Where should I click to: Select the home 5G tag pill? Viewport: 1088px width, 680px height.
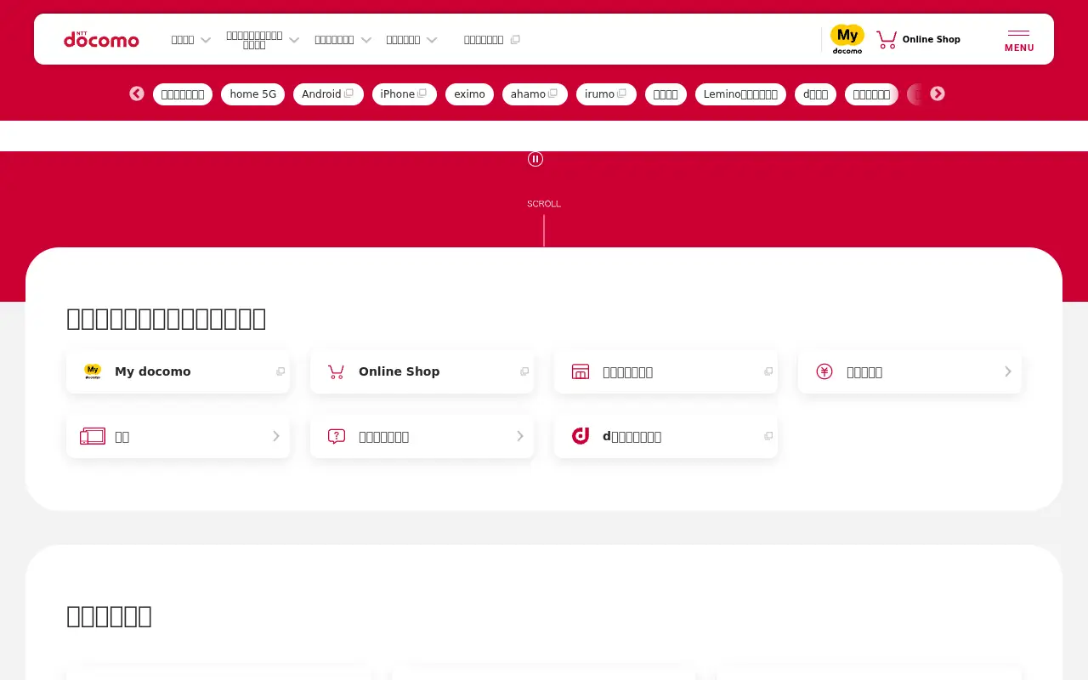[253, 94]
